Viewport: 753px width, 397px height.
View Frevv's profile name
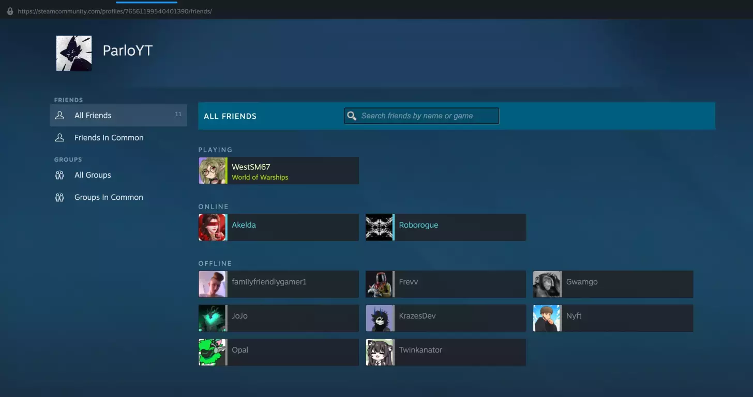tap(409, 282)
